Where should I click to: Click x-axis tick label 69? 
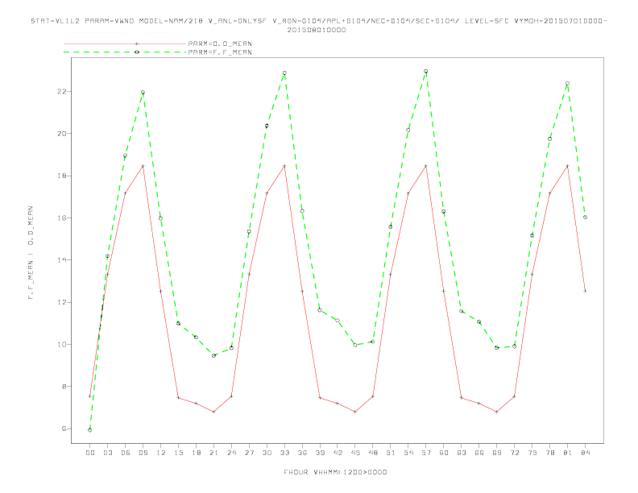coord(497,453)
